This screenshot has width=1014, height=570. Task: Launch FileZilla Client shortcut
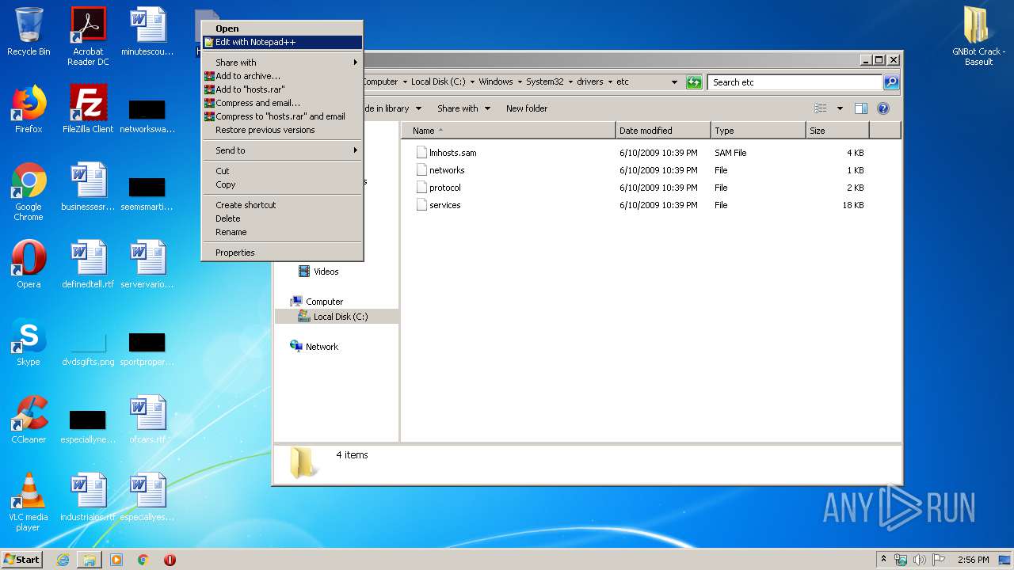pyautogui.click(x=88, y=109)
